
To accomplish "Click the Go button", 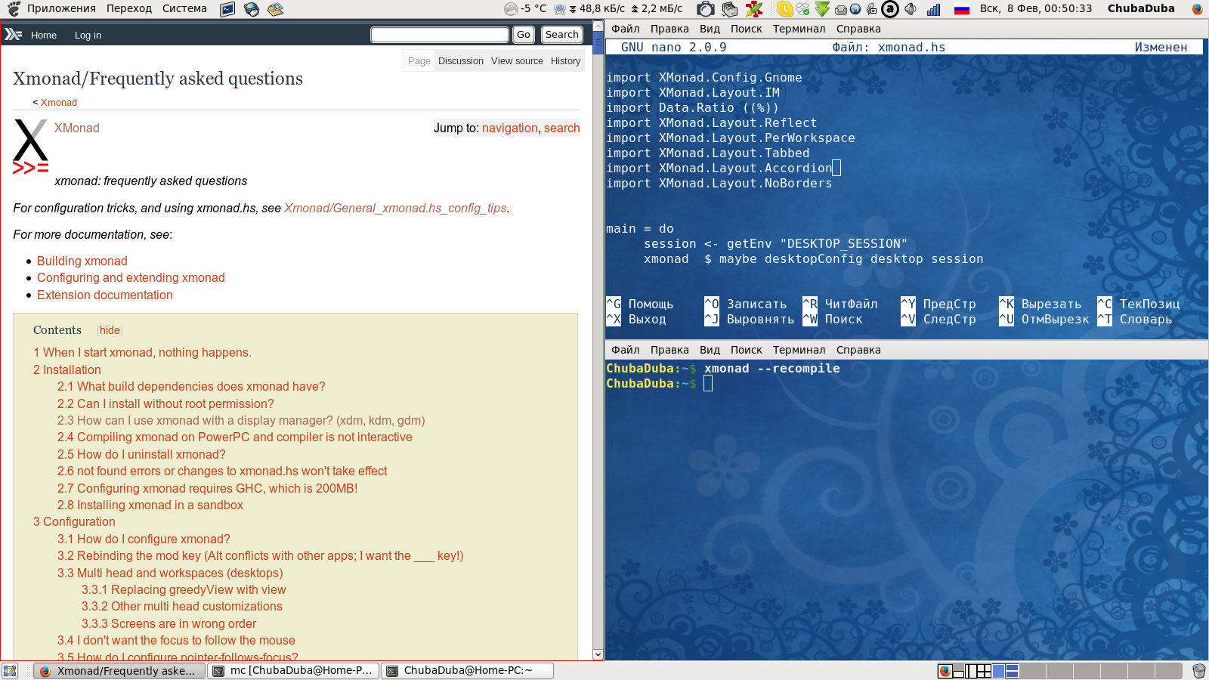I will [x=524, y=35].
